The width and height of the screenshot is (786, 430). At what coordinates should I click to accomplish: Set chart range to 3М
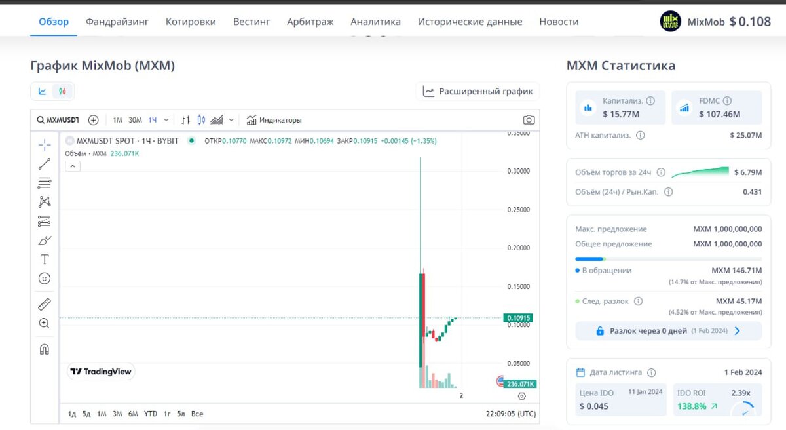click(x=117, y=414)
